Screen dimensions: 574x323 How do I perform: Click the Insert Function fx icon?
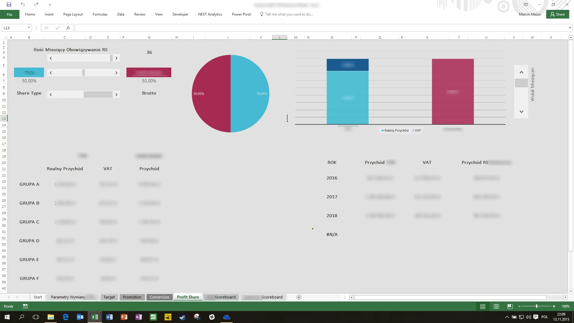[68, 28]
